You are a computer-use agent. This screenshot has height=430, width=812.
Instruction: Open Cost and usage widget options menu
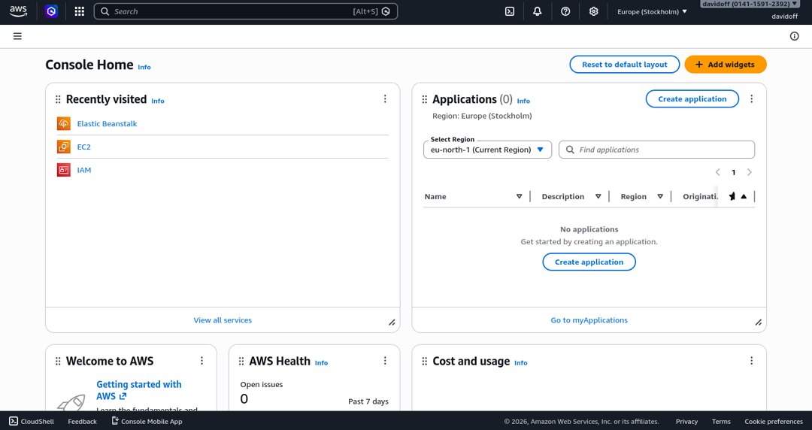point(751,361)
